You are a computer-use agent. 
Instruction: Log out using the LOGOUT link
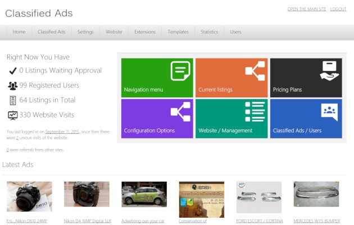(338, 9)
